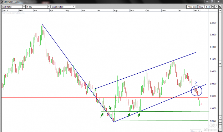Click the plus zoom button below scrollbar
223x132 pixels.
220,121
